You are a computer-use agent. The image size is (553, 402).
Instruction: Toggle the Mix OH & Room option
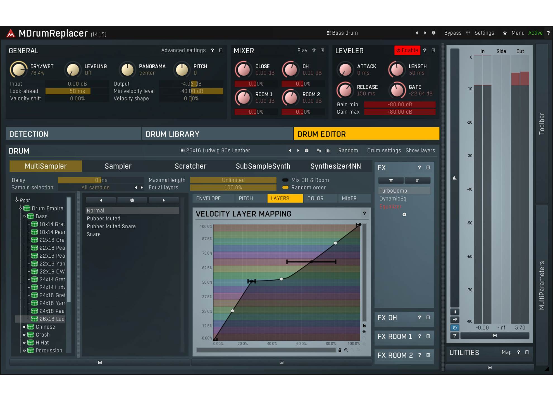(x=285, y=180)
